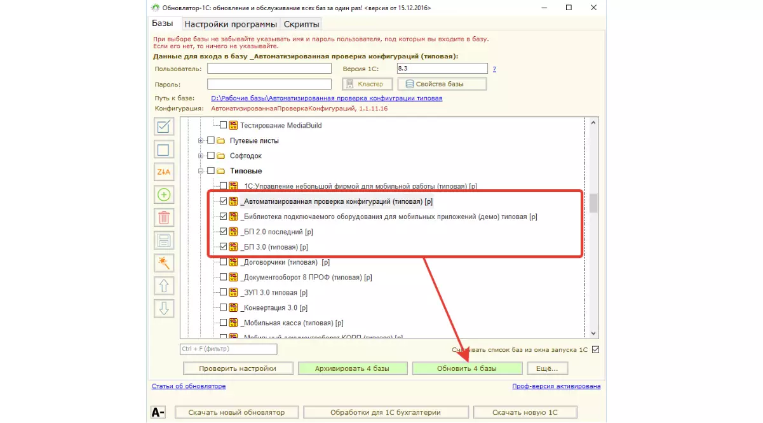The image size is (763, 423).
Task: Click the 1C icon of _Библиотека подключаемого оборудования
Action: 233,217
